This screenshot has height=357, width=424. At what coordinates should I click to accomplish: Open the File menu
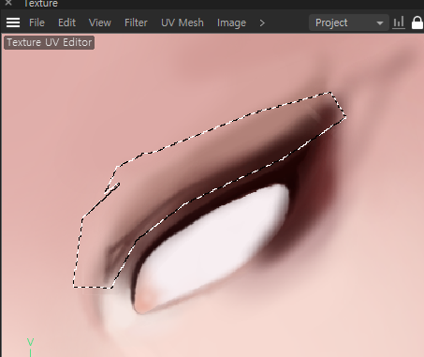click(37, 22)
